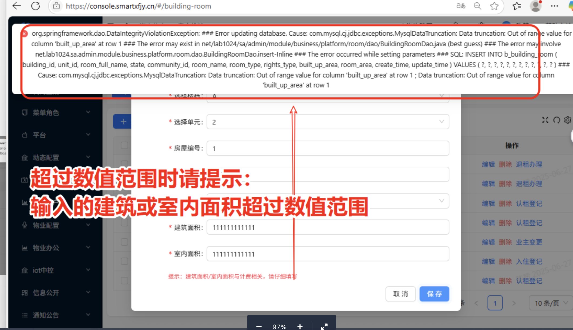
Task: Click the zoom-in plus control at the bottom
Action: (x=300, y=326)
